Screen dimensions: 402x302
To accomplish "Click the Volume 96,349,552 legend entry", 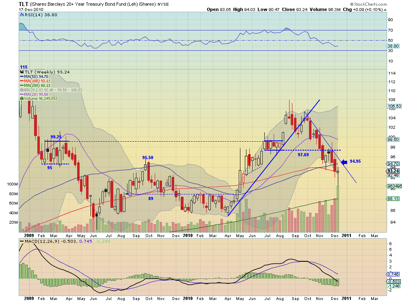I will (x=41, y=99).
